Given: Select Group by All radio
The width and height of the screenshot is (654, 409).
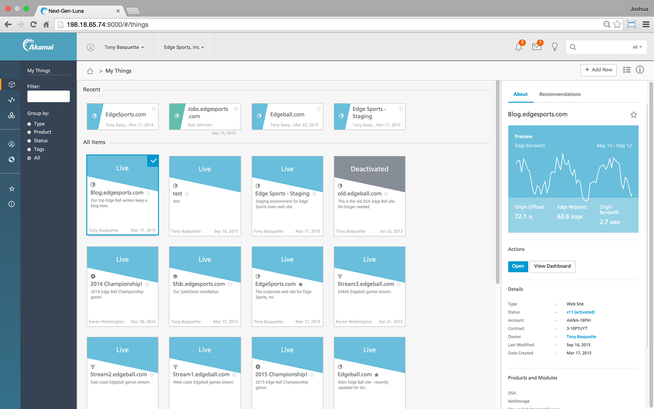Looking at the screenshot, I should click(x=29, y=158).
